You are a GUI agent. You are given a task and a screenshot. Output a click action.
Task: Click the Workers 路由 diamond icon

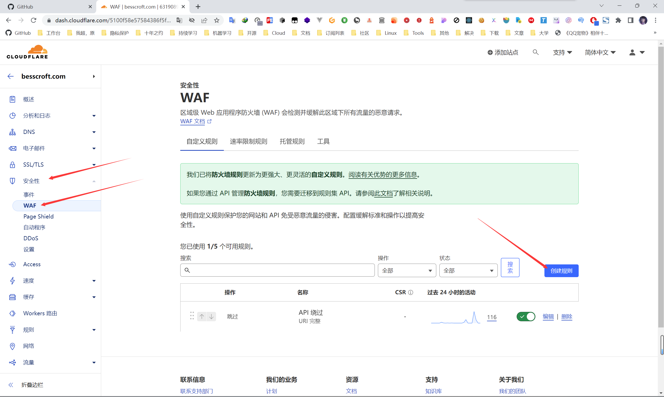(12, 313)
